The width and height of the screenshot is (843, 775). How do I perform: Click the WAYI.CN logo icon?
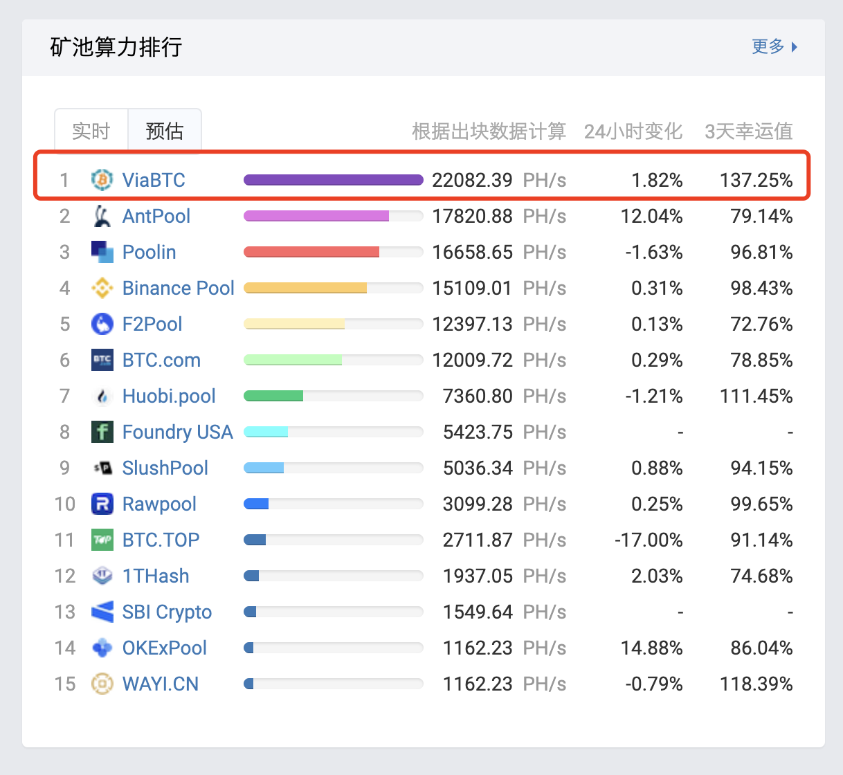pos(102,684)
